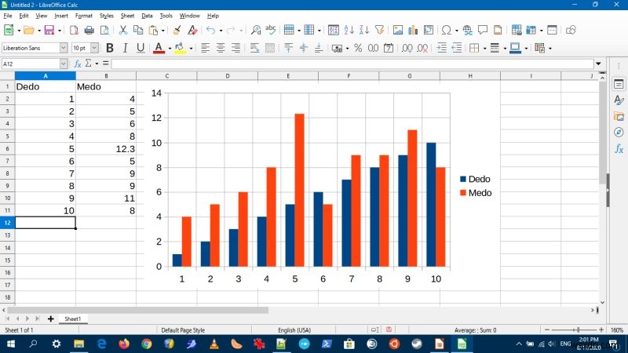Expand the font size dropdown
Screen dimensions: 628x353
[x=94, y=48]
